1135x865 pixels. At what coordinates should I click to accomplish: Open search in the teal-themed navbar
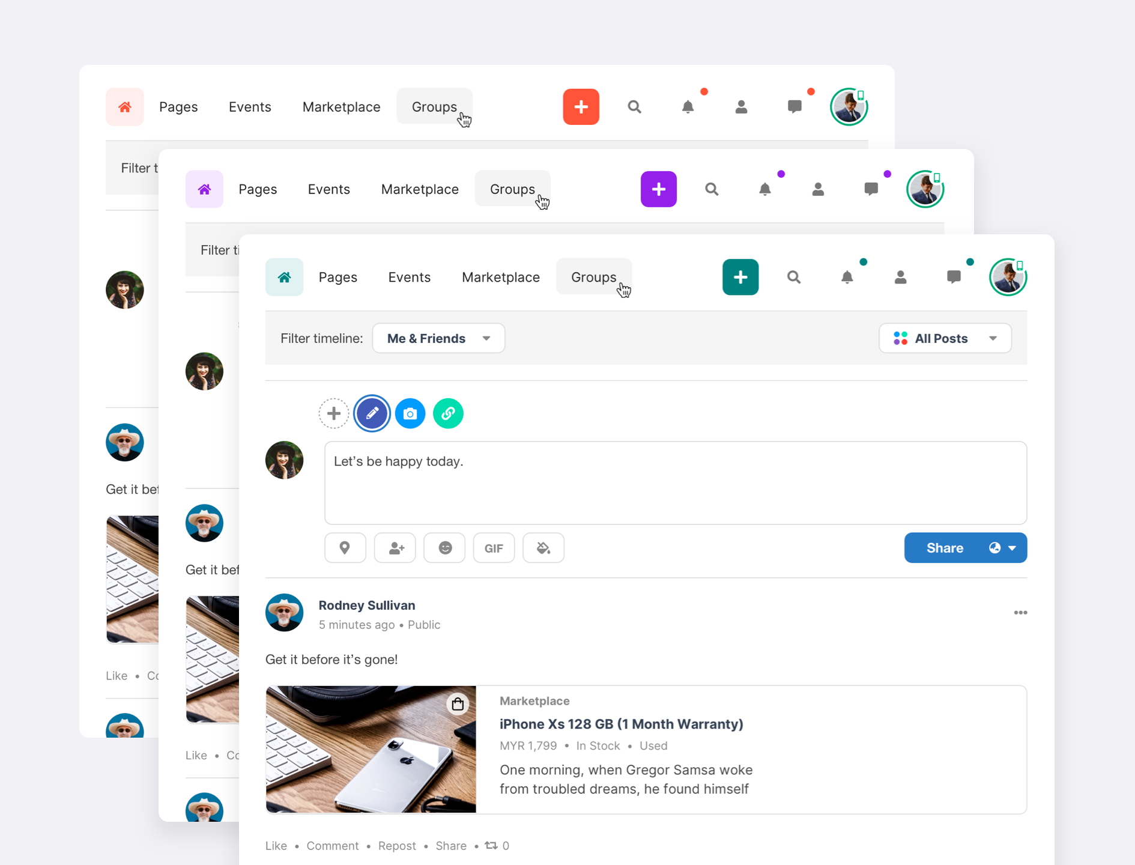click(x=793, y=277)
